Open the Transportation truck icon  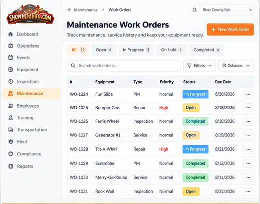(x=11, y=130)
